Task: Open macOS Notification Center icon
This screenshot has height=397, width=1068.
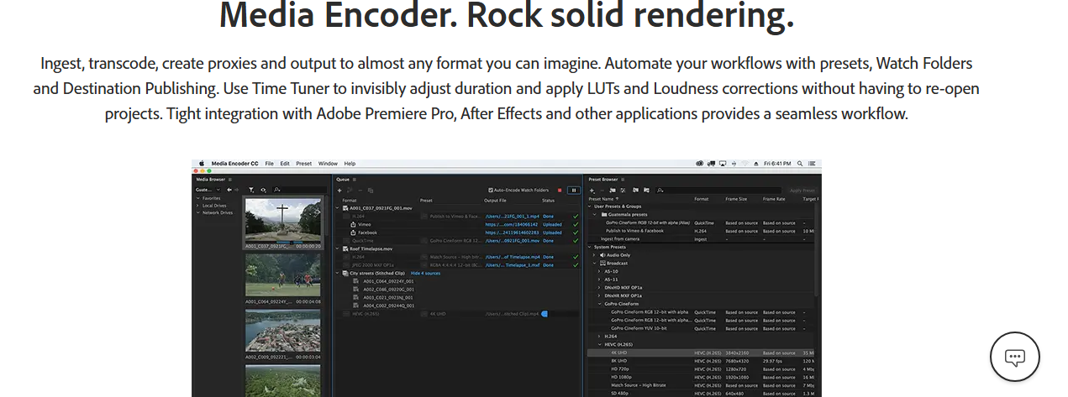Action: [x=812, y=164]
